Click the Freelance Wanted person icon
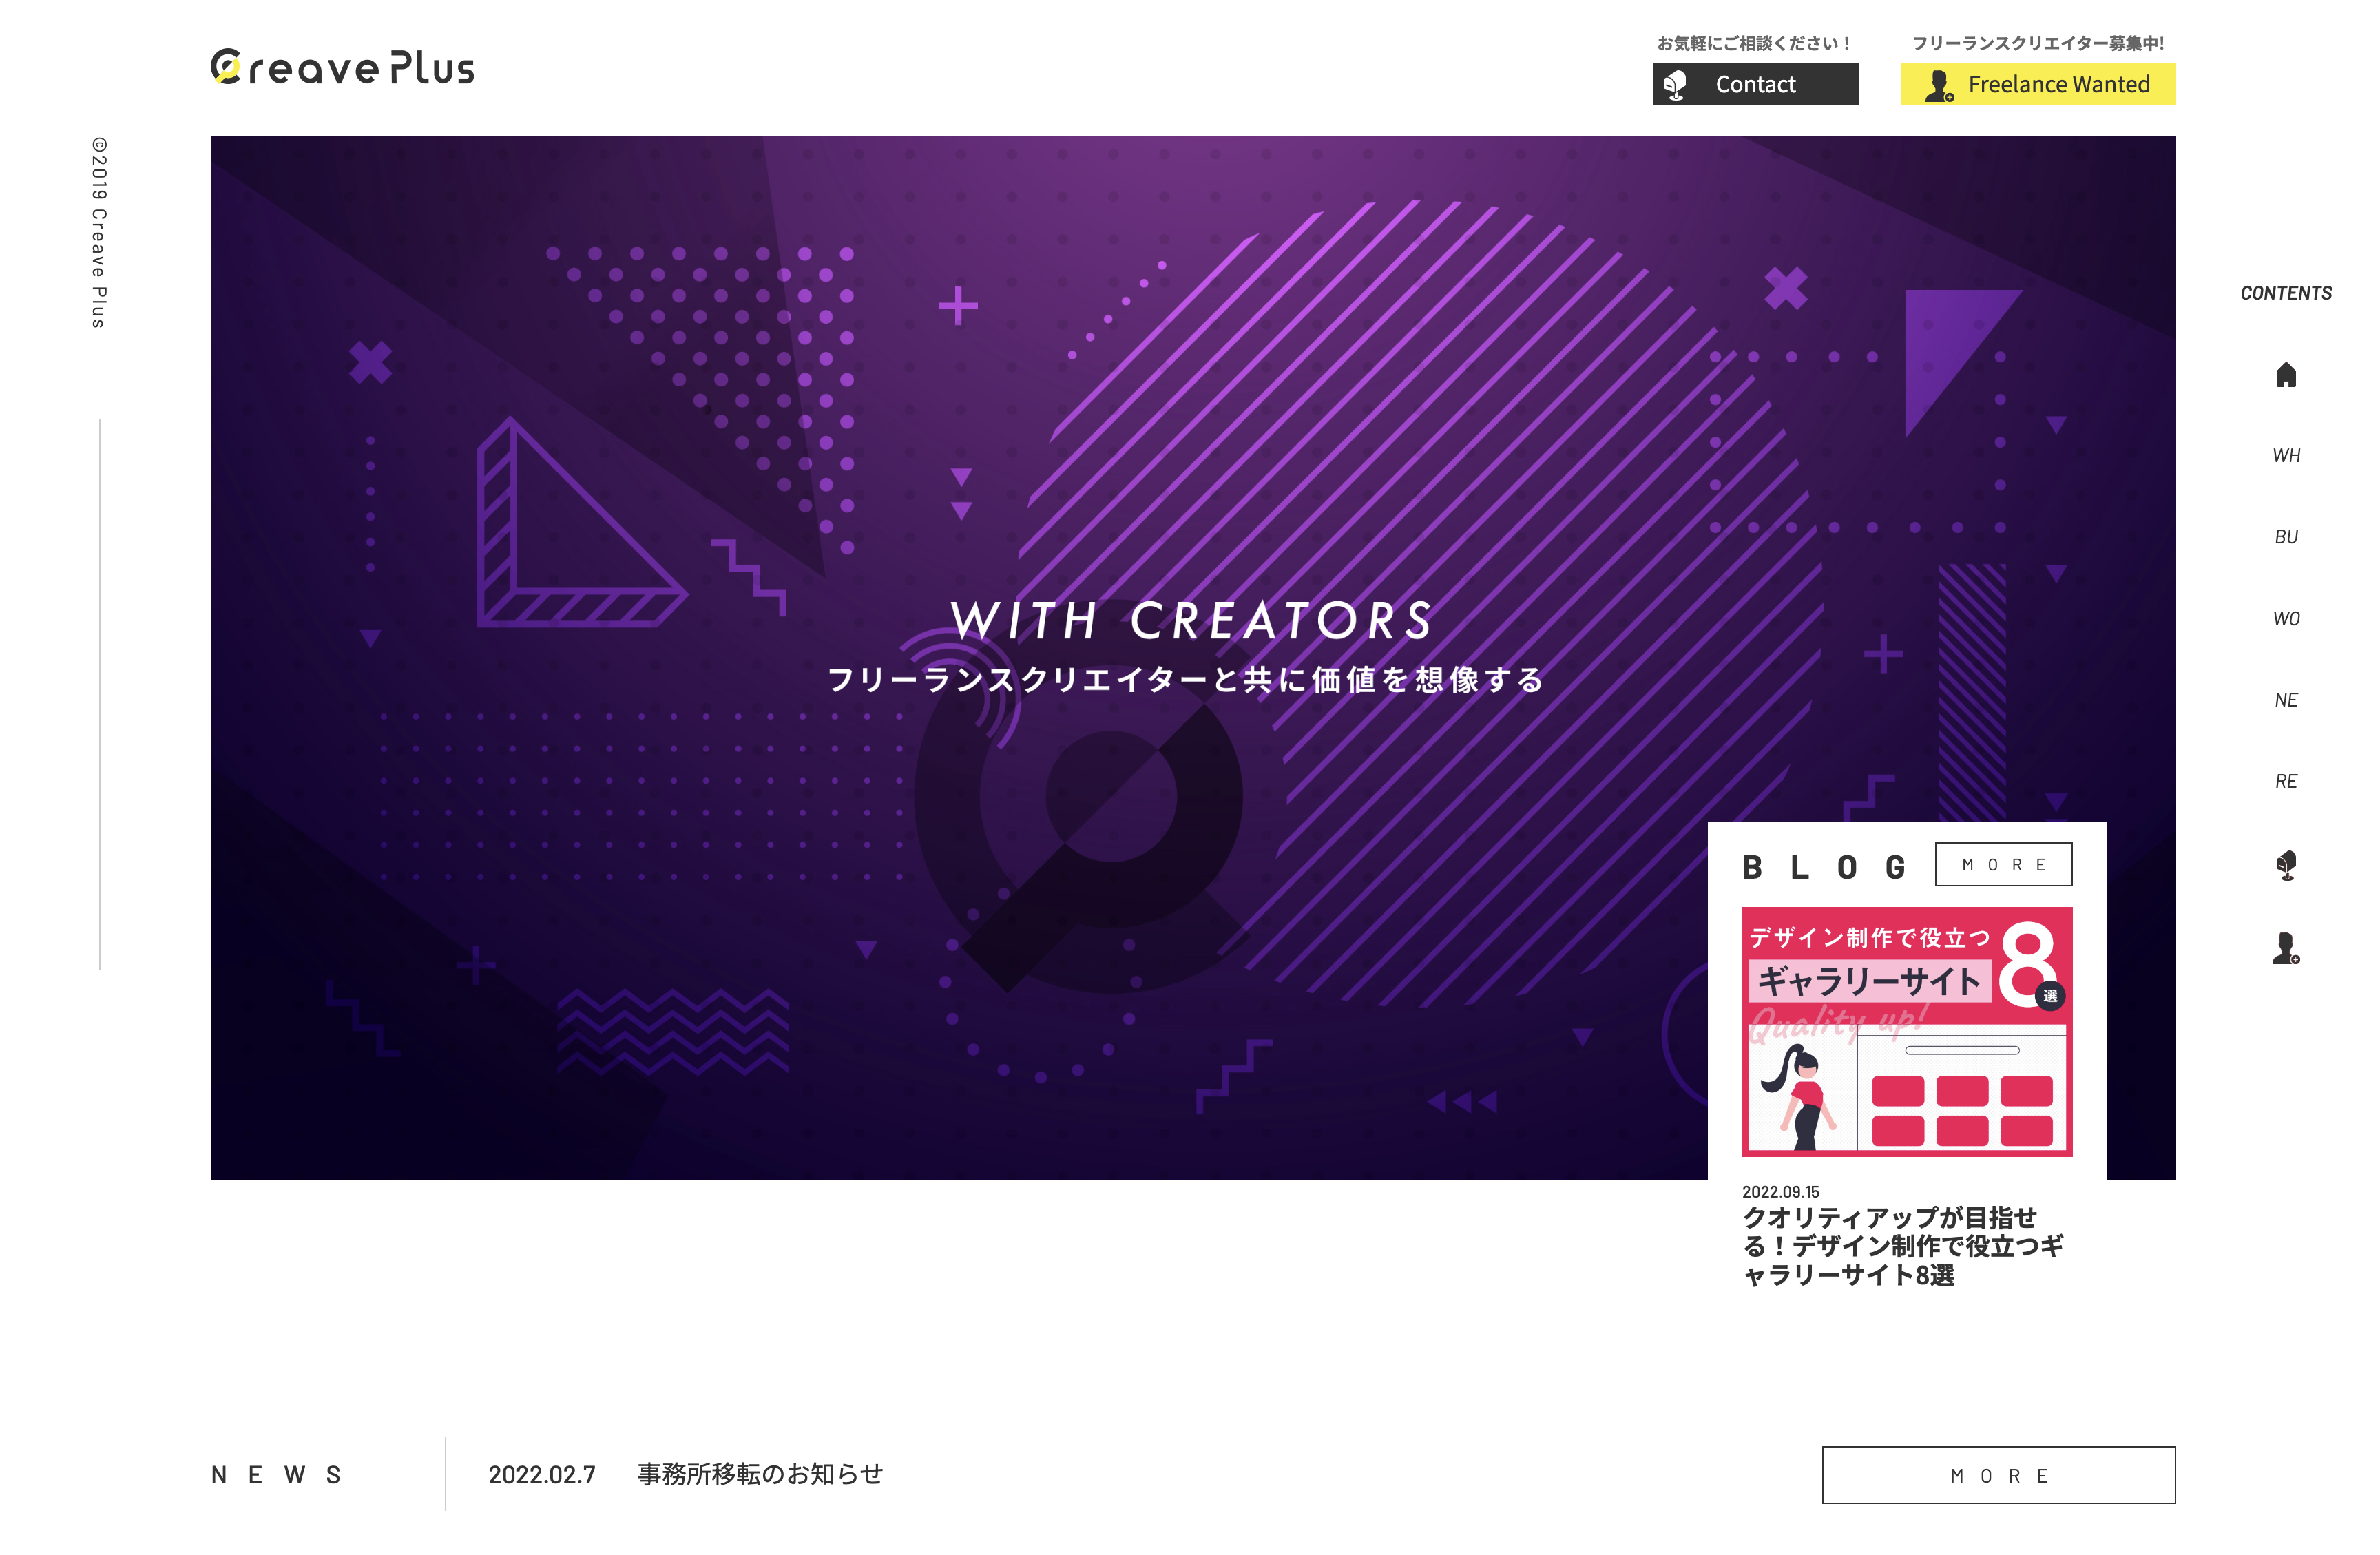2380x1555 pixels. 1939,83
